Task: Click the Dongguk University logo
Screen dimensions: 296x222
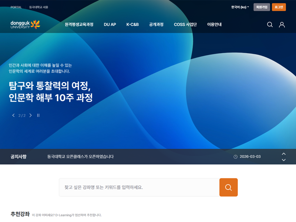Action: 25,24
